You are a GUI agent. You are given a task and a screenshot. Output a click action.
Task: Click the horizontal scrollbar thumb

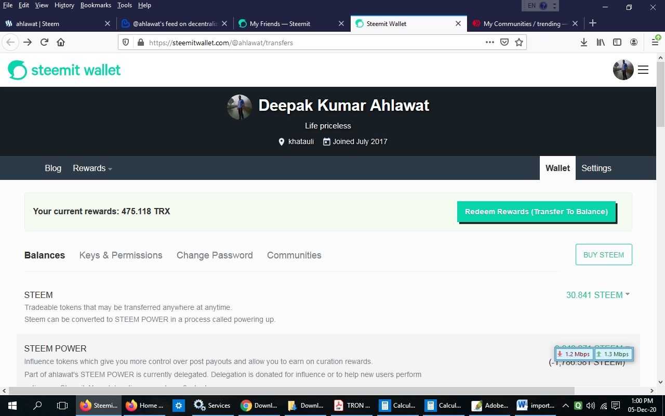click(x=291, y=391)
